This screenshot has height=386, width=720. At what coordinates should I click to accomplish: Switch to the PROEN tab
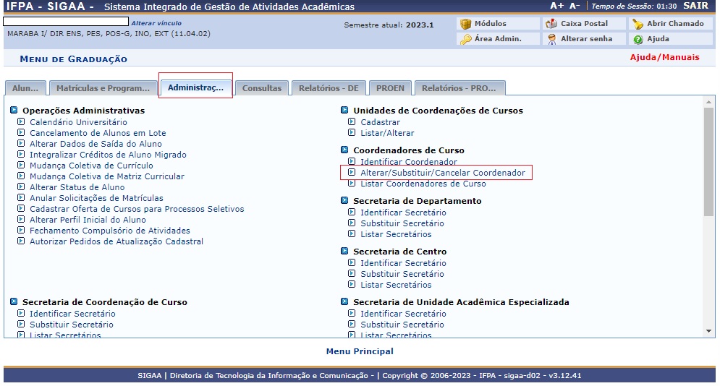point(390,88)
